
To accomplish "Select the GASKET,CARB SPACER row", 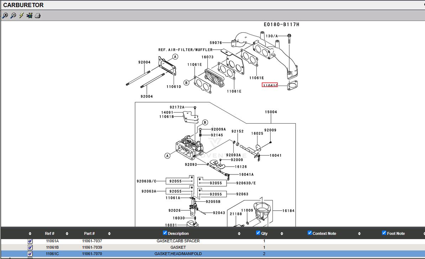I will [x=178, y=241].
